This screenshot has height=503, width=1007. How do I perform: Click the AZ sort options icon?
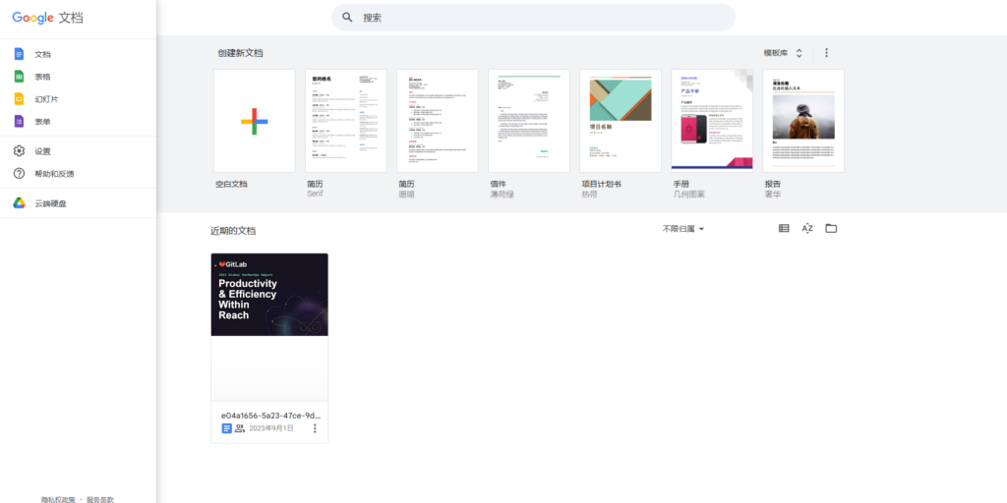[807, 229]
